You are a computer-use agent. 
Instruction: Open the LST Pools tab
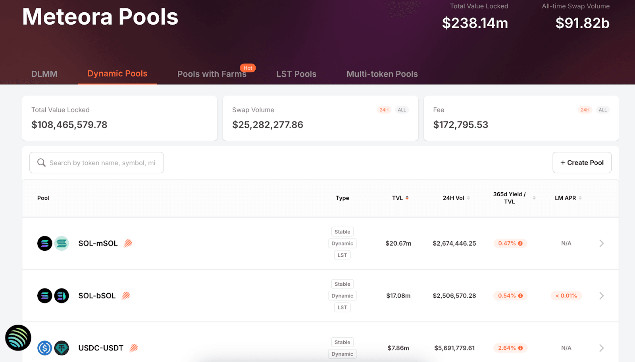(296, 74)
